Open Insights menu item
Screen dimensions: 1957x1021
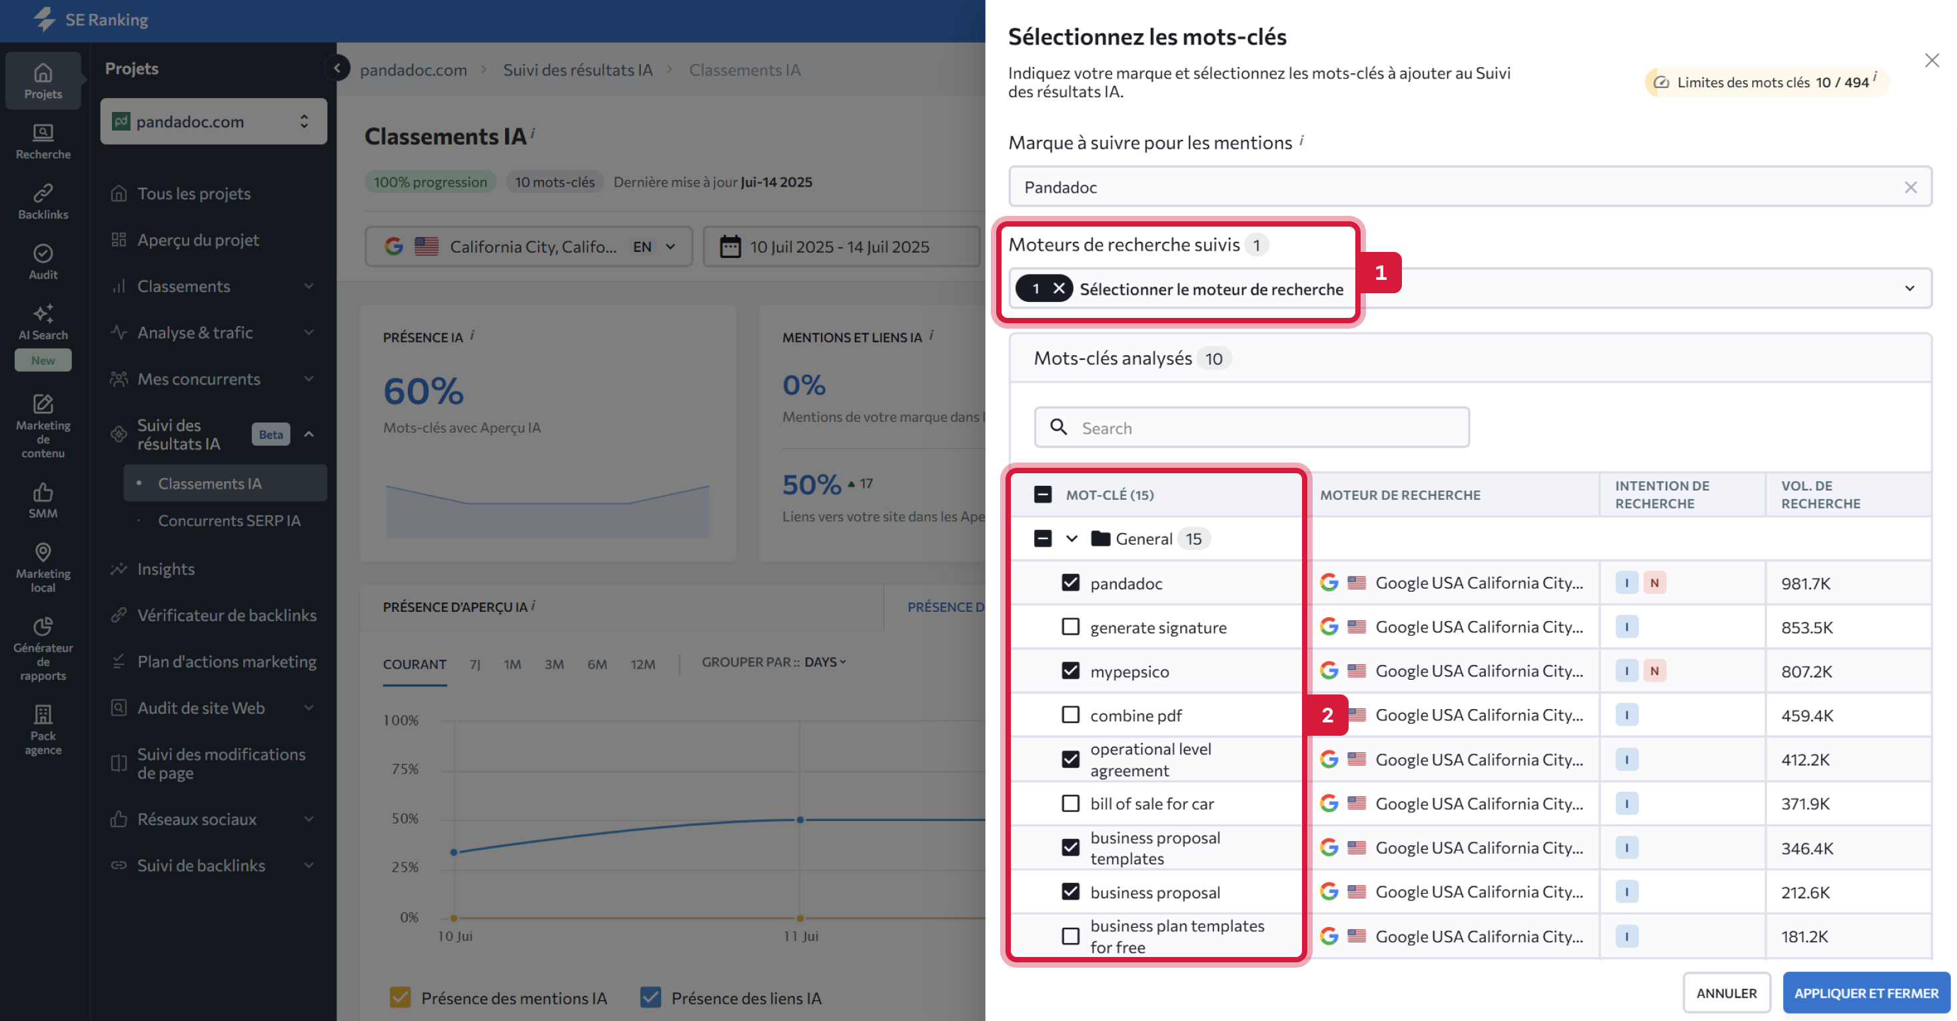(x=166, y=568)
